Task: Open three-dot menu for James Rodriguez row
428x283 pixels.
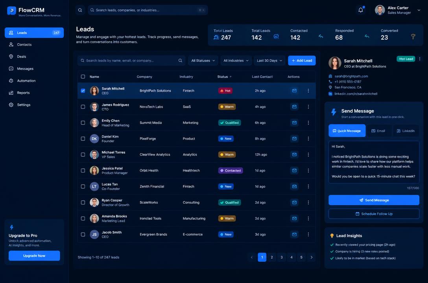Action: [x=308, y=107]
